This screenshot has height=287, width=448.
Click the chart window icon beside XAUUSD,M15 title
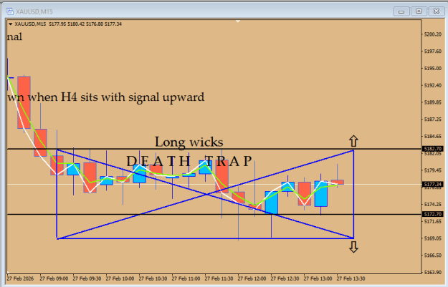point(10,11)
